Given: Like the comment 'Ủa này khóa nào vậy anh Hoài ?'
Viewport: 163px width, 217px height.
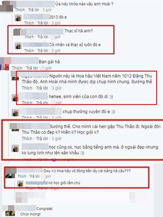Looking at the screenshot, I should click(20, 10).
